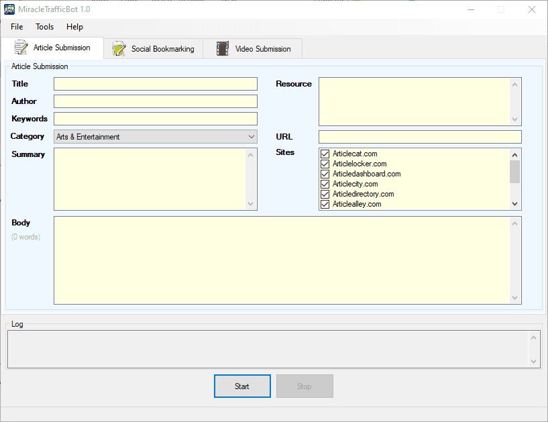Uncheck the Articlecity.com checkbox
The image size is (548, 422).
325,184
